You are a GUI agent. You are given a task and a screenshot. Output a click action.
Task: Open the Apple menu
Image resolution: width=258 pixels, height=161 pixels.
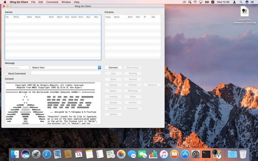[x=5, y=2]
